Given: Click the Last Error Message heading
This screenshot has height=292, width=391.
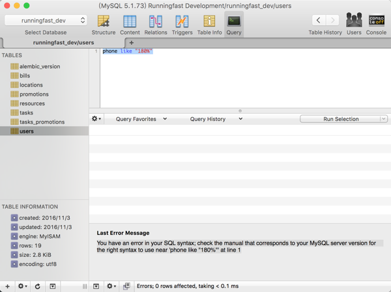Looking at the screenshot, I should (x=123, y=233).
